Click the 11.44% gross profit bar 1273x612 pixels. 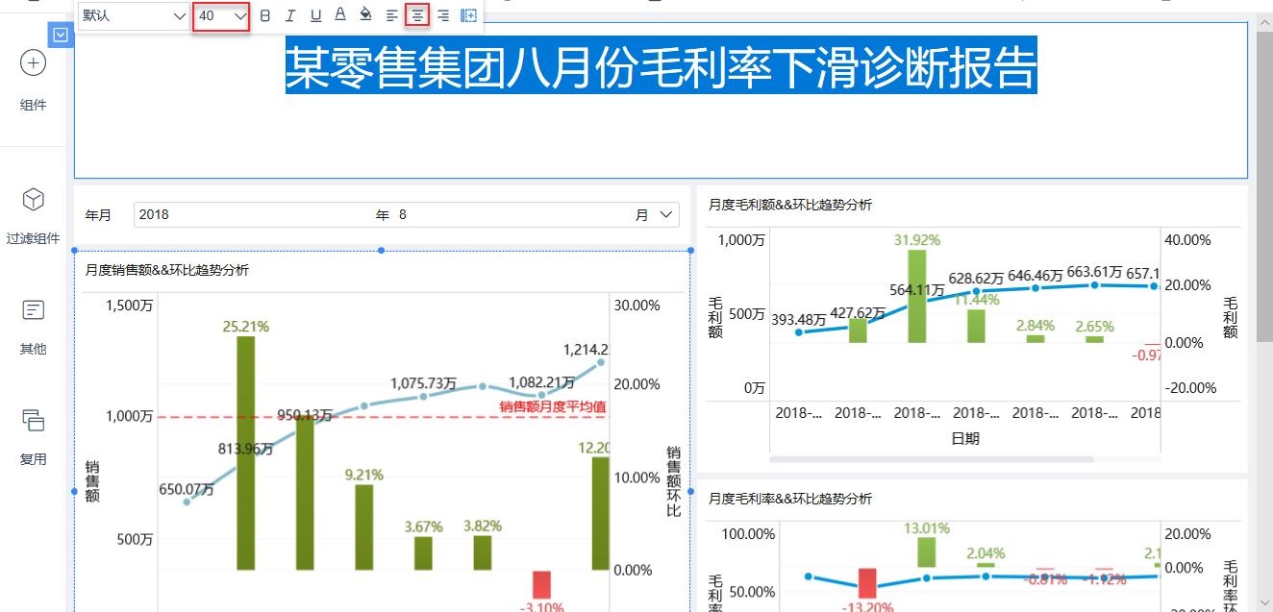(x=976, y=326)
